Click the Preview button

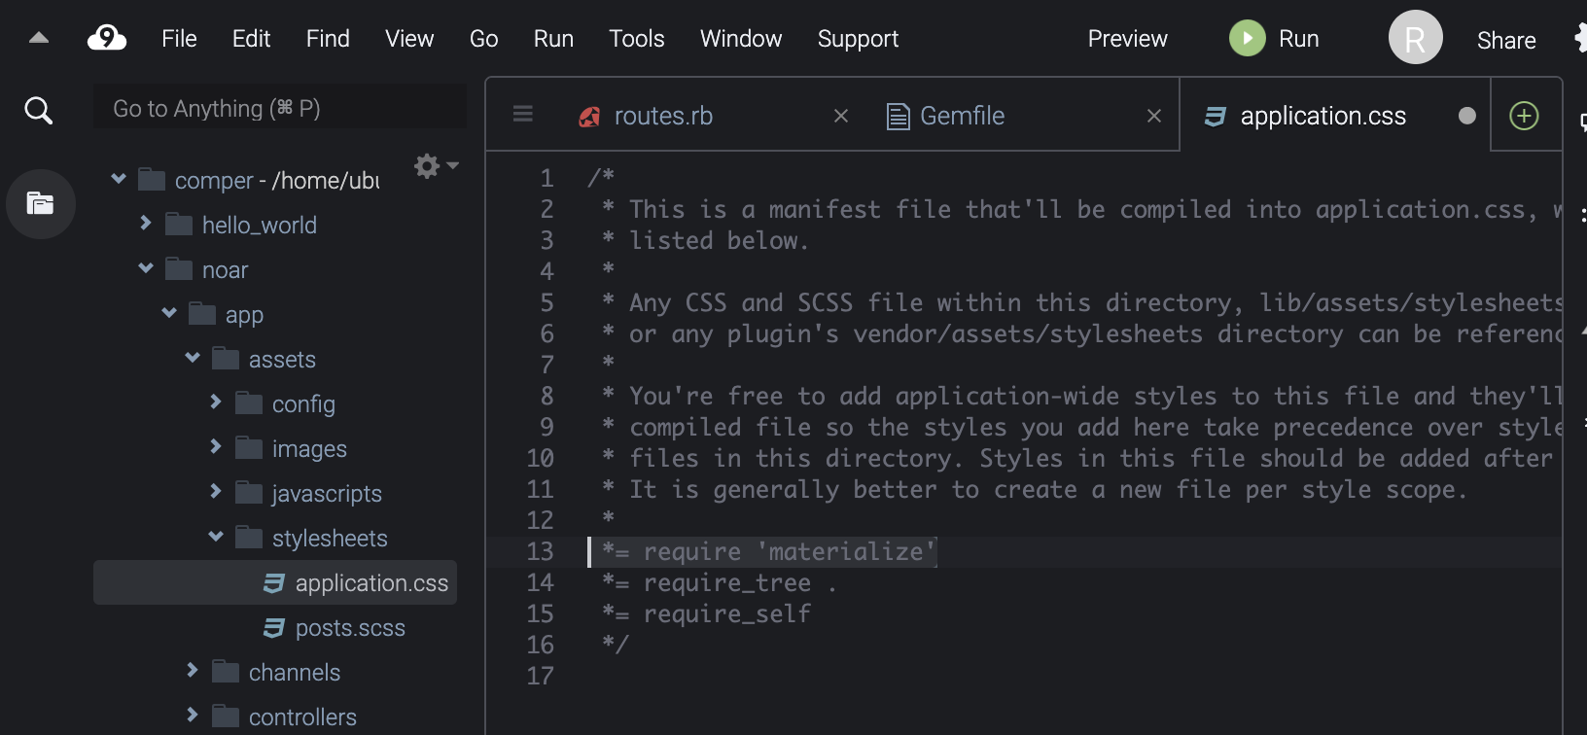1127,38
